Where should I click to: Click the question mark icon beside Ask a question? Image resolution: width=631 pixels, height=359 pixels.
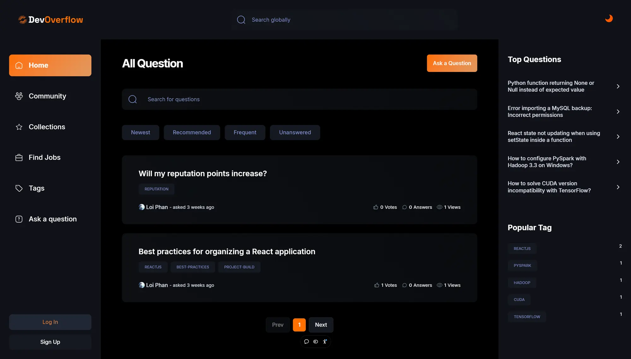pyautogui.click(x=19, y=219)
